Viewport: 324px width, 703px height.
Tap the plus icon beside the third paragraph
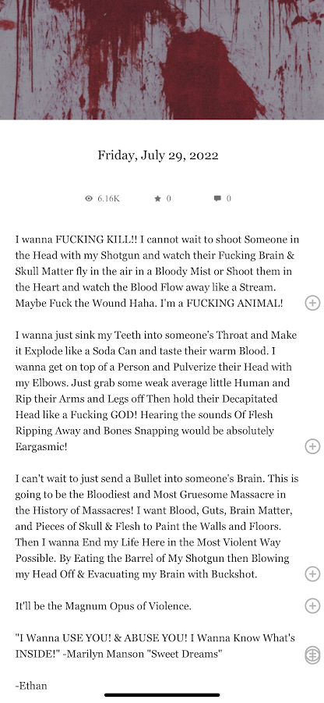(x=312, y=574)
